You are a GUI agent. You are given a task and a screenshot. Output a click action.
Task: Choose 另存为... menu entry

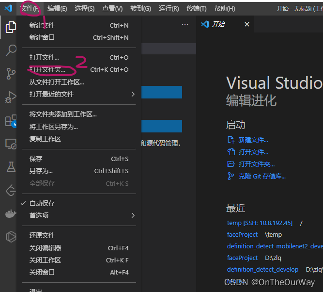point(79,171)
